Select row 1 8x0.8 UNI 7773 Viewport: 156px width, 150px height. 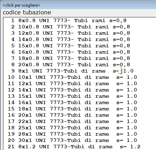click(80, 20)
